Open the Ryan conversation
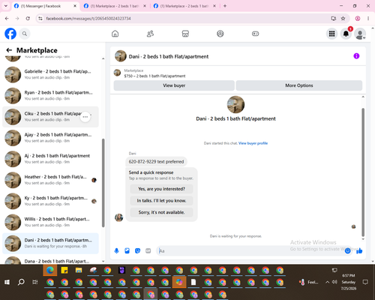This screenshot has width=375, height=300. (x=50, y=95)
